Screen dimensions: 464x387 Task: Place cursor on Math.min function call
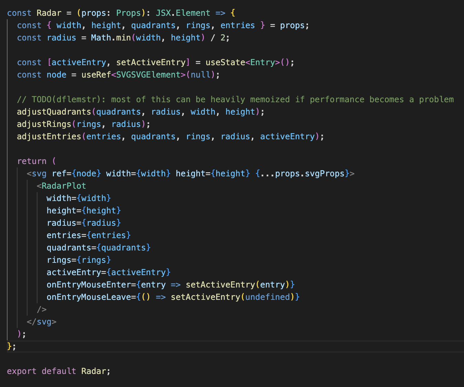pyautogui.click(x=110, y=37)
